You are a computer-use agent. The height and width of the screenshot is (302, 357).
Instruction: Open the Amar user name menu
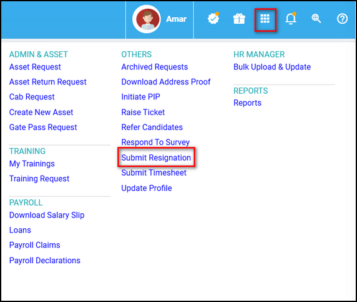click(x=176, y=19)
